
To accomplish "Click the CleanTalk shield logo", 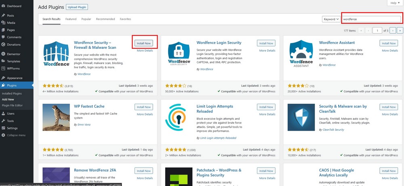I will click(301, 117).
